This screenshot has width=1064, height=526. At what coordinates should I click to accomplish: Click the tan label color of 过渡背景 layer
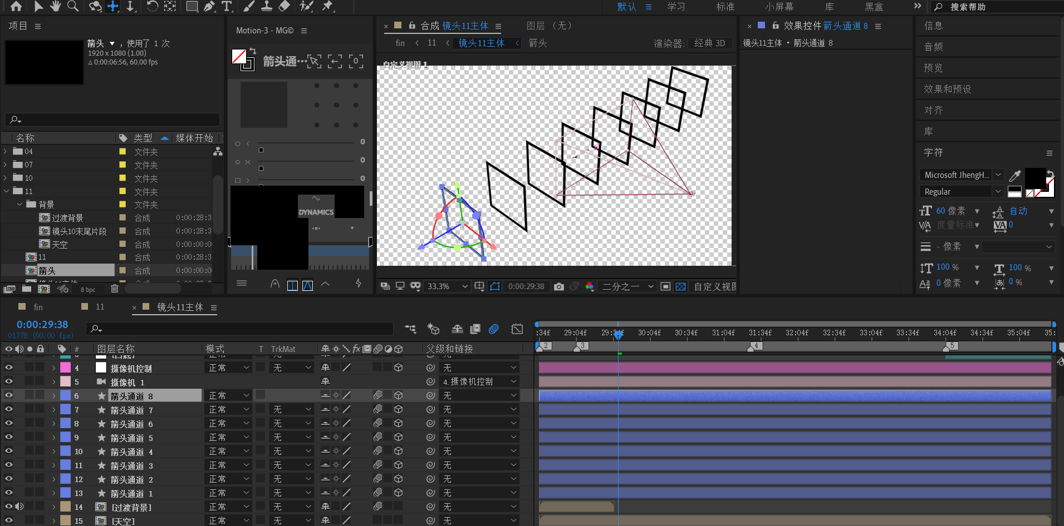(65, 507)
